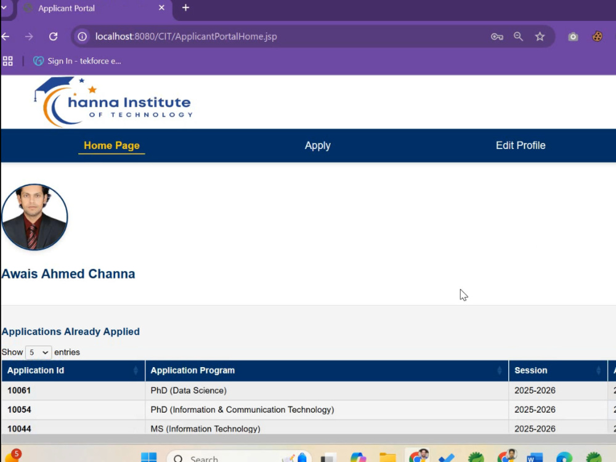Viewport: 616px width, 462px height.
Task: Expand the tab search chevron
Action: tap(4, 8)
